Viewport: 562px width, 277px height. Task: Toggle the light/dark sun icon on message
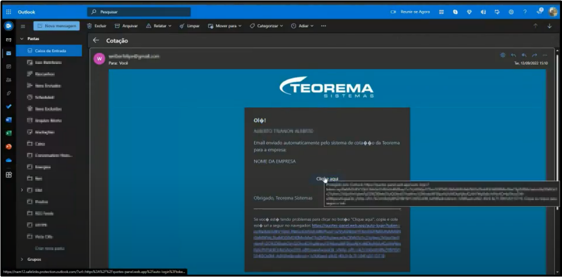click(x=502, y=55)
